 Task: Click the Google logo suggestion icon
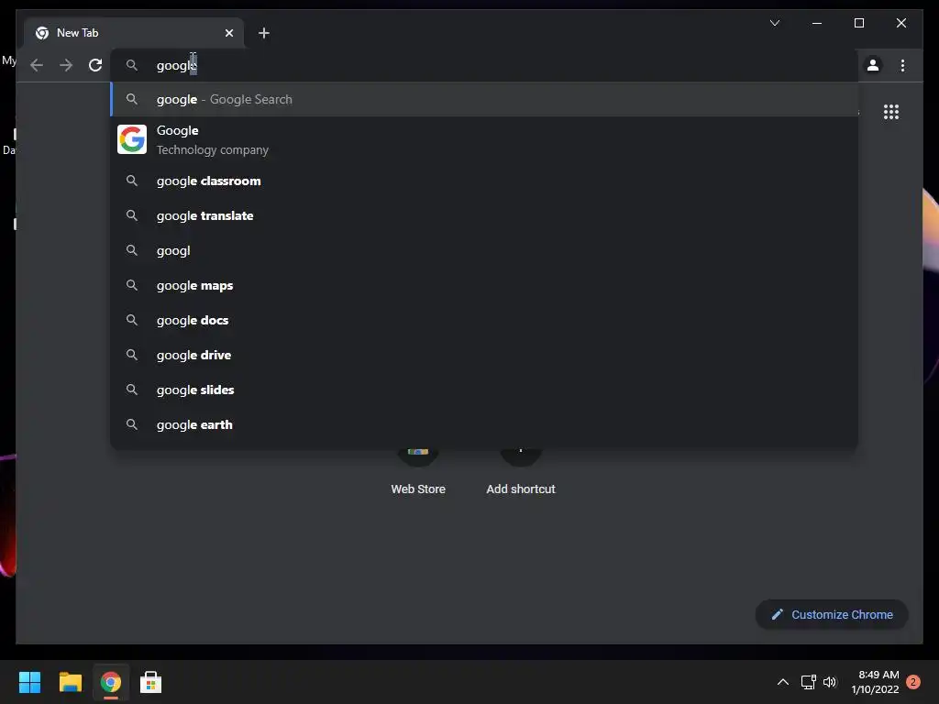coord(132,139)
